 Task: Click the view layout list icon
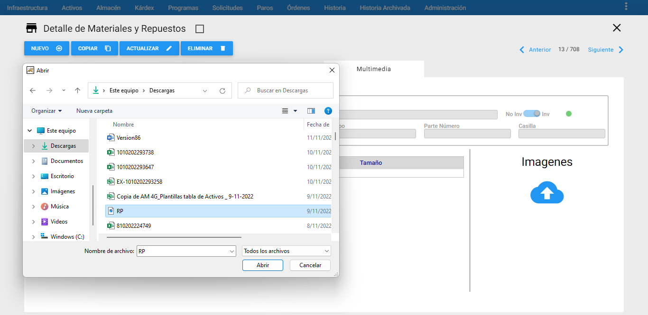(x=285, y=111)
